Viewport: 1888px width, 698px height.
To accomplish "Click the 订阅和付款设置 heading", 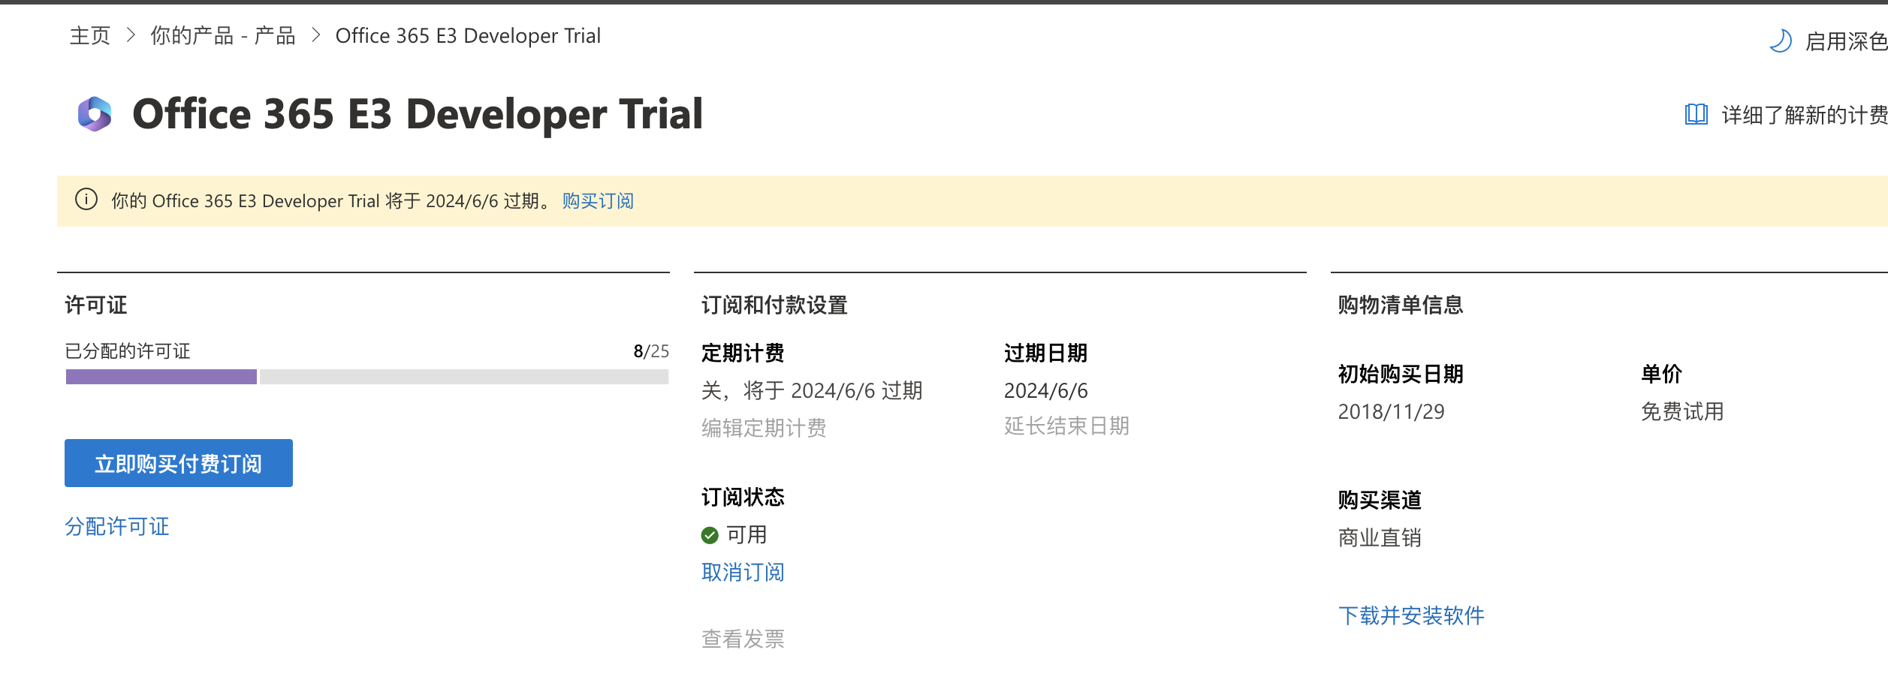I will pyautogui.click(x=774, y=305).
